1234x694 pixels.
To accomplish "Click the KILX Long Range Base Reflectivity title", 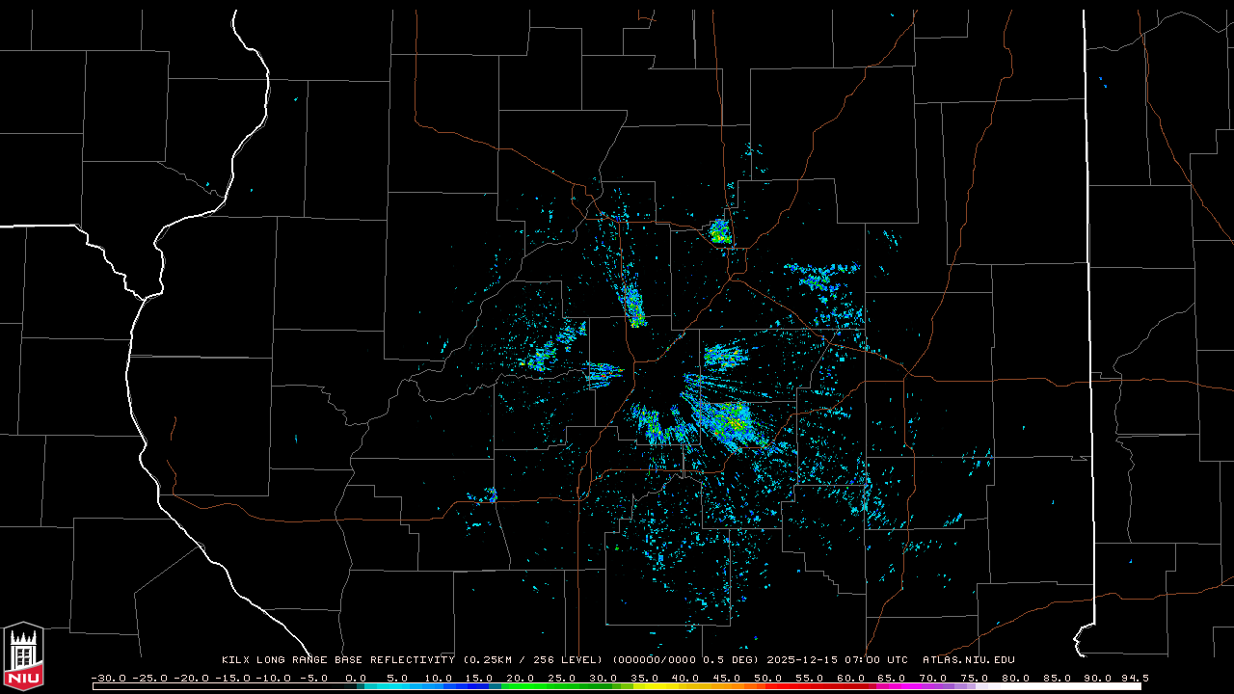I will pos(337,660).
